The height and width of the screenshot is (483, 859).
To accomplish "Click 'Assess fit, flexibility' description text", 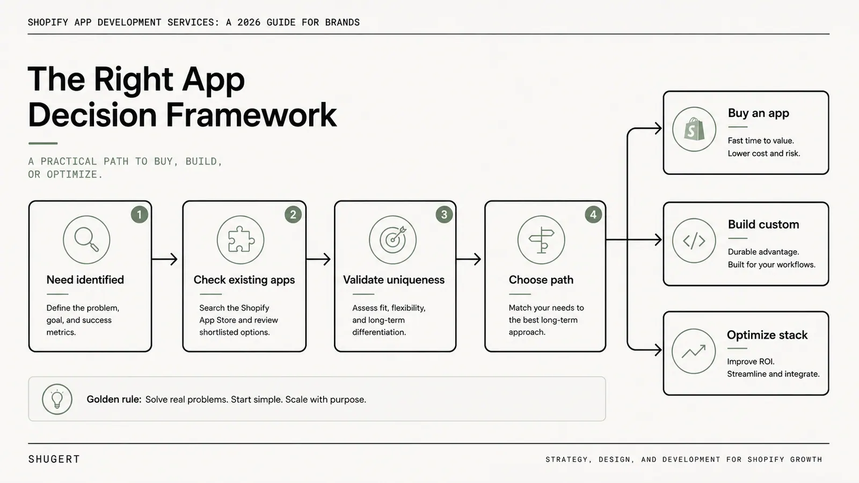I will click(389, 320).
